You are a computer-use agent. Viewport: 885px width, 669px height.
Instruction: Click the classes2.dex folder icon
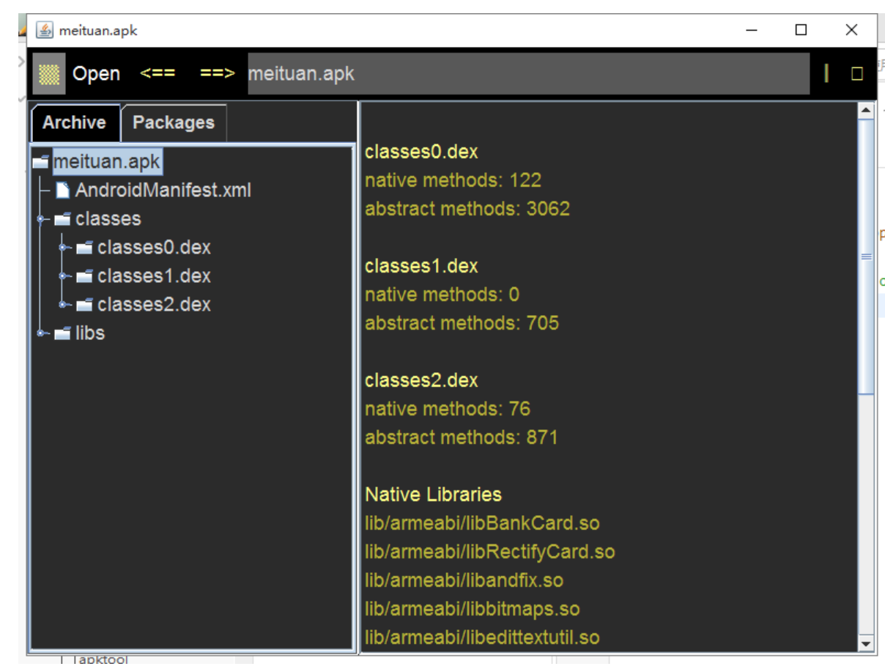[85, 305]
